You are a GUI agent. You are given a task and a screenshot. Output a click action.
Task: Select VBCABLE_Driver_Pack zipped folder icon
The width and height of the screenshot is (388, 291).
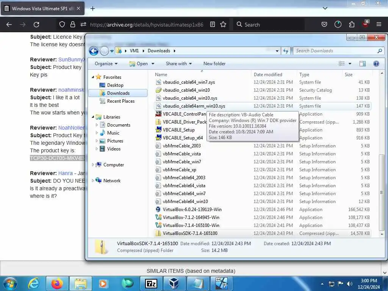click(158, 122)
